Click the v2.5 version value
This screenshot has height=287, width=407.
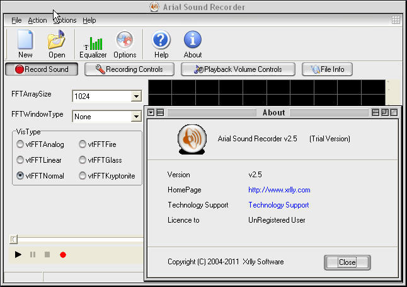click(x=255, y=175)
